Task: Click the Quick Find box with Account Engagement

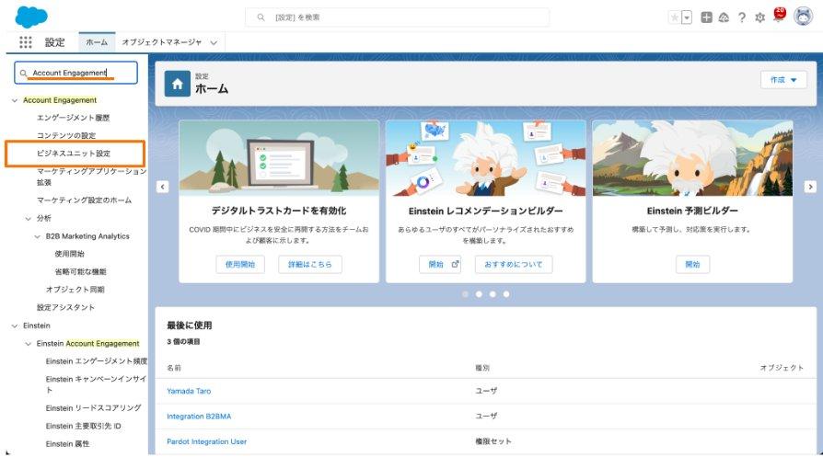Action: point(76,73)
